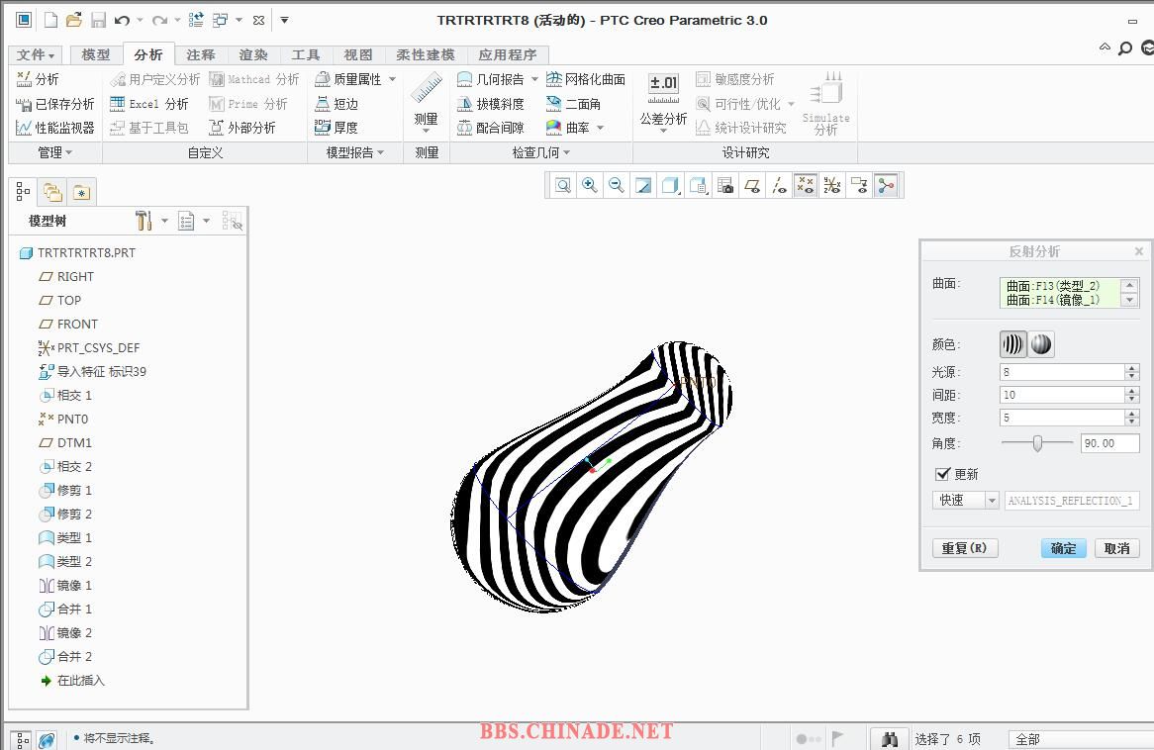
Task: Expand the Geometry report dropdown arrow
Action: click(534, 79)
